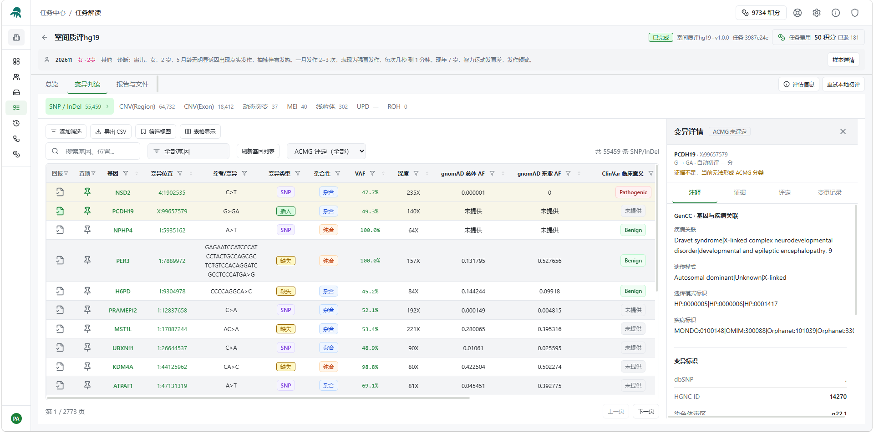Open the settings gear icon in the top bar

(817, 13)
